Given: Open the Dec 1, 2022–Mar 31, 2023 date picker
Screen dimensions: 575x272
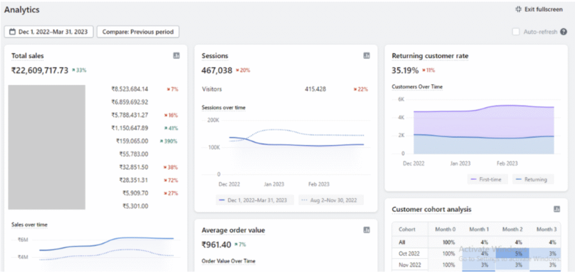Looking at the screenshot, I should 48,32.
